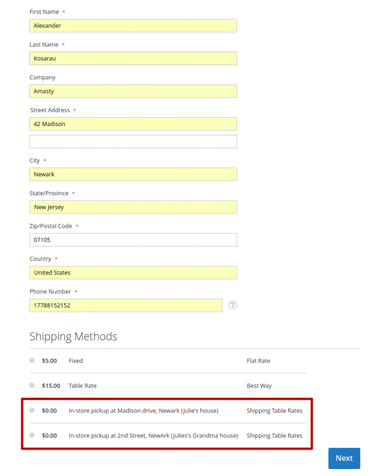Screen dimensions: 387x476
Task: Select the $5.00 Fixed flat rate option
Action: 32,360
